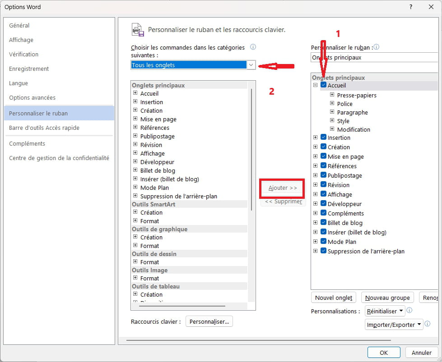This screenshot has width=442, height=362.
Task: Go to Vérification options
Action: [59, 55]
